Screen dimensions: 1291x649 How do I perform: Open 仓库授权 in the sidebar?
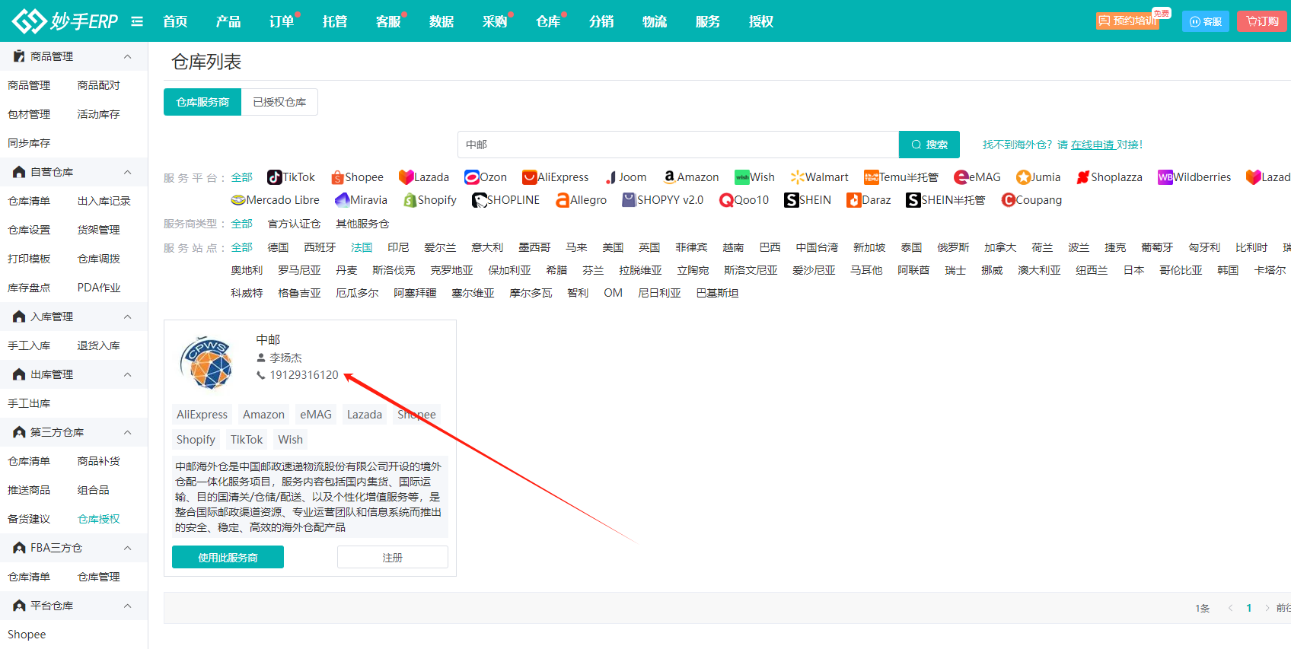99,519
